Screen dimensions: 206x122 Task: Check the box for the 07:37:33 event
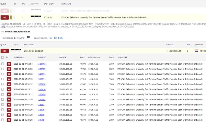click(x=3, y=79)
